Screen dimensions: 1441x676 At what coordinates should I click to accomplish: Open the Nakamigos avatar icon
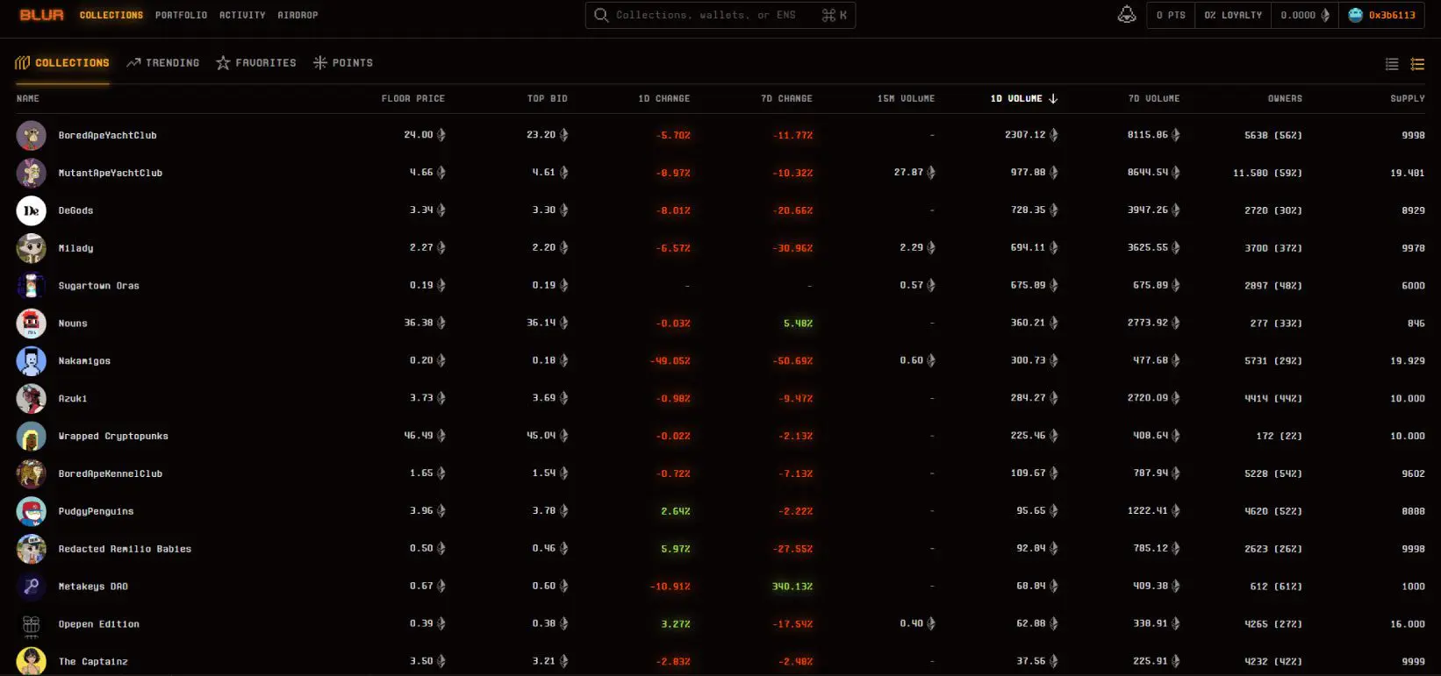click(32, 361)
